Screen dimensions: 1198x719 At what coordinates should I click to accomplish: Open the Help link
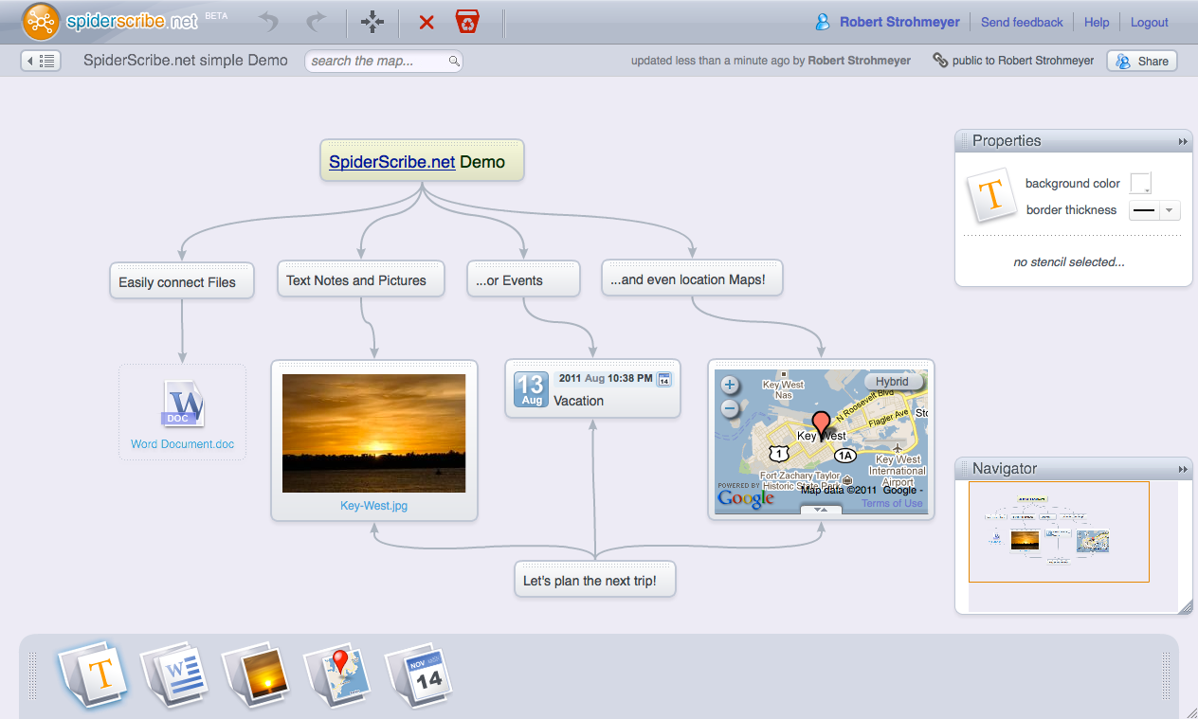pos(1097,22)
